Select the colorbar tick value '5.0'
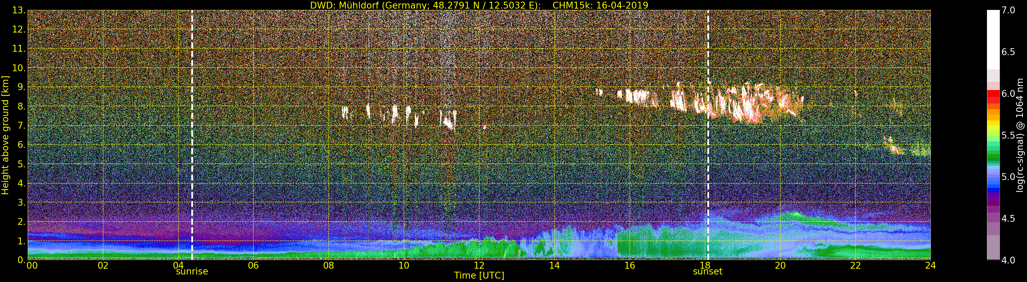The image size is (1027, 282). (x=1008, y=177)
